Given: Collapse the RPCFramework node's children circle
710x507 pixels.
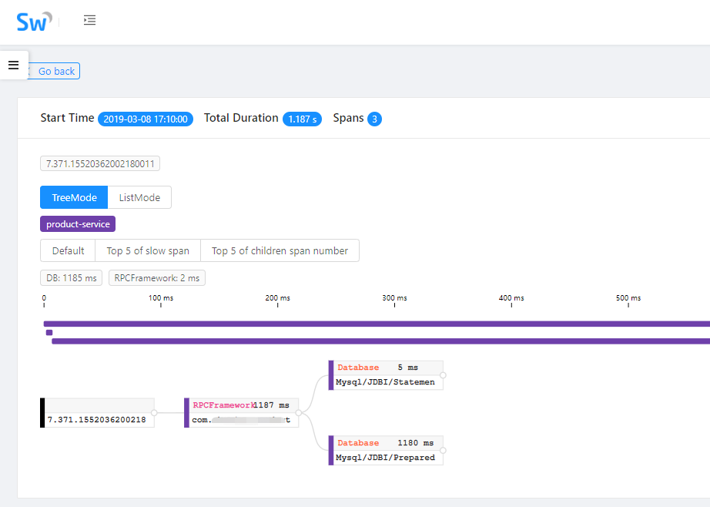Looking at the screenshot, I should [298, 413].
